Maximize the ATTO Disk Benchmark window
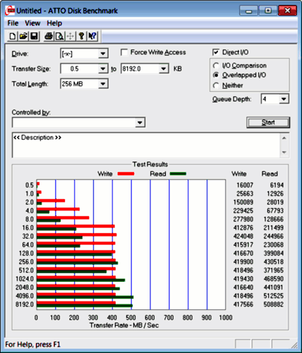The image size is (302, 353). click(268, 11)
